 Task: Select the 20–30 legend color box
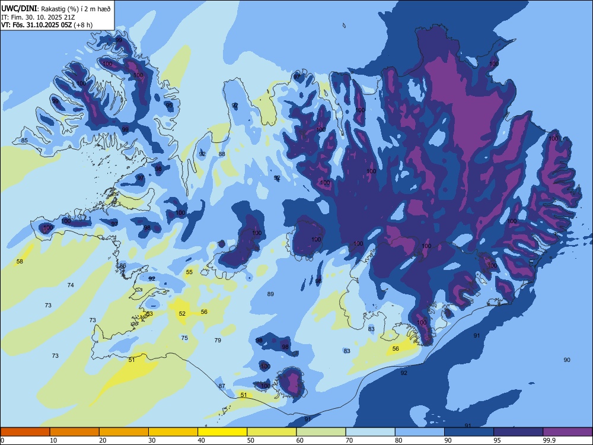pyautogui.click(x=124, y=432)
